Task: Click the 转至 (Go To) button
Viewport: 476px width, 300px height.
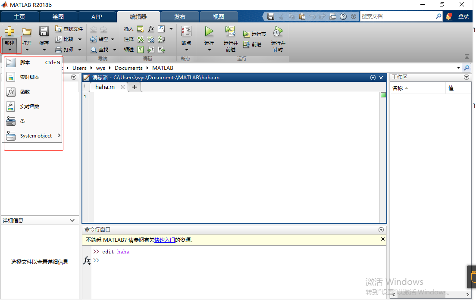Action: (100, 39)
